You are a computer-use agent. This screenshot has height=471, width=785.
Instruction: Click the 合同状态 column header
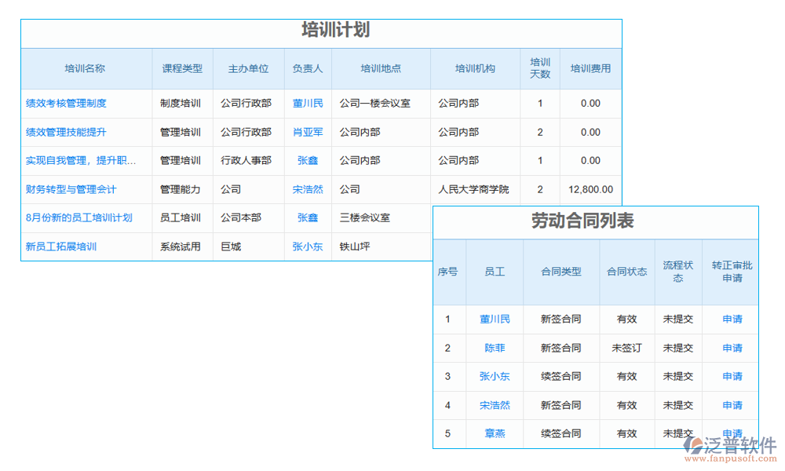coord(626,272)
